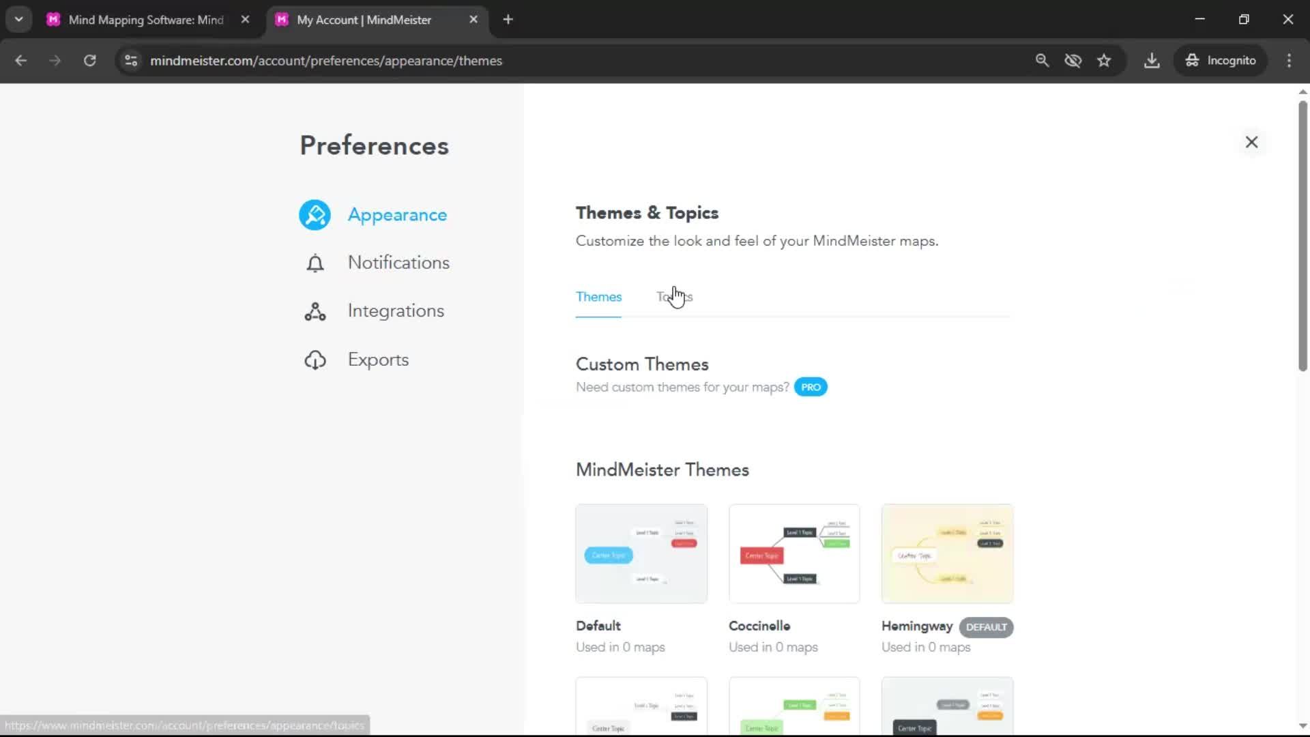Click the Coccinelle theme name label
The height and width of the screenshot is (737, 1310).
(759, 626)
